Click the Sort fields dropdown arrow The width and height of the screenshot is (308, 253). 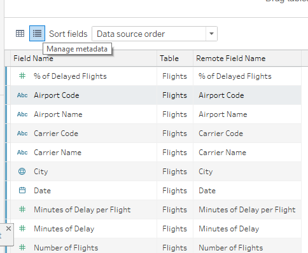(x=211, y=34)
